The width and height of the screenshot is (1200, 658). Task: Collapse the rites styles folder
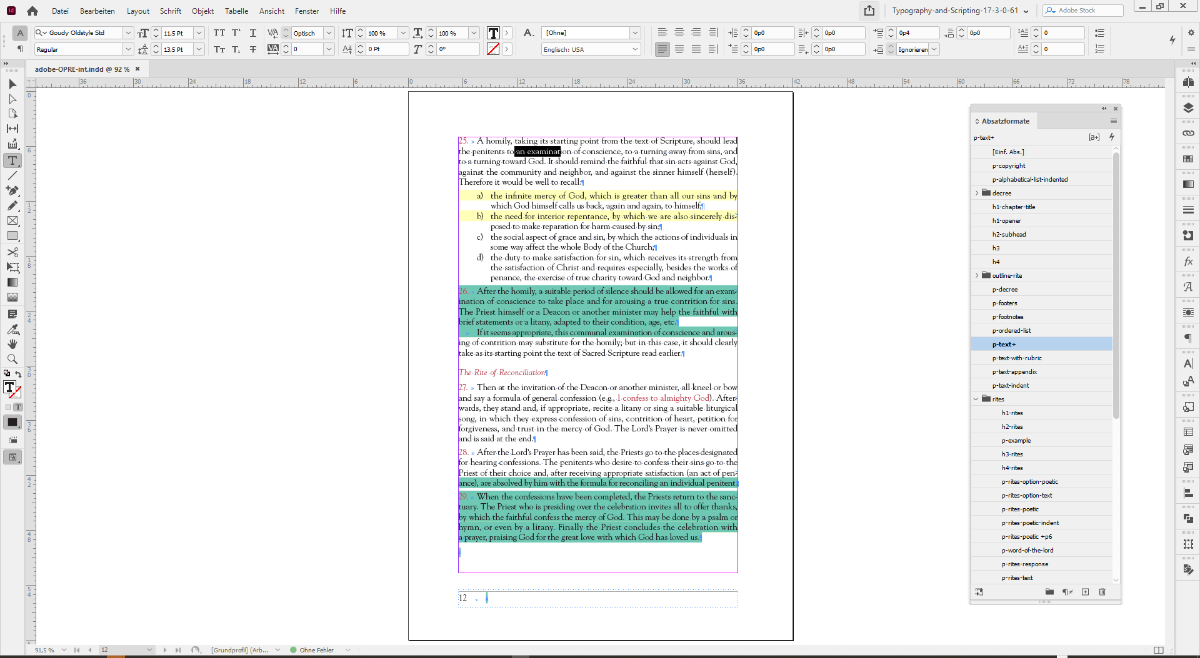coord(977,399)
